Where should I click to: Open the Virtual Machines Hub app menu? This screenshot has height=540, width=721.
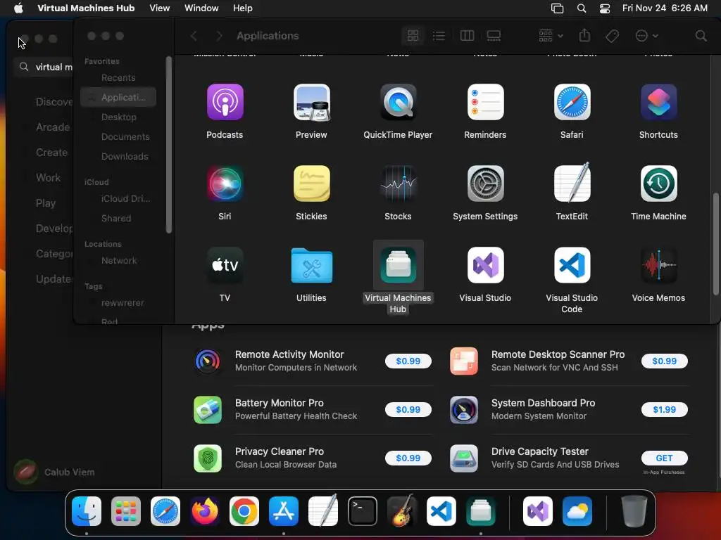pos(86,8)
